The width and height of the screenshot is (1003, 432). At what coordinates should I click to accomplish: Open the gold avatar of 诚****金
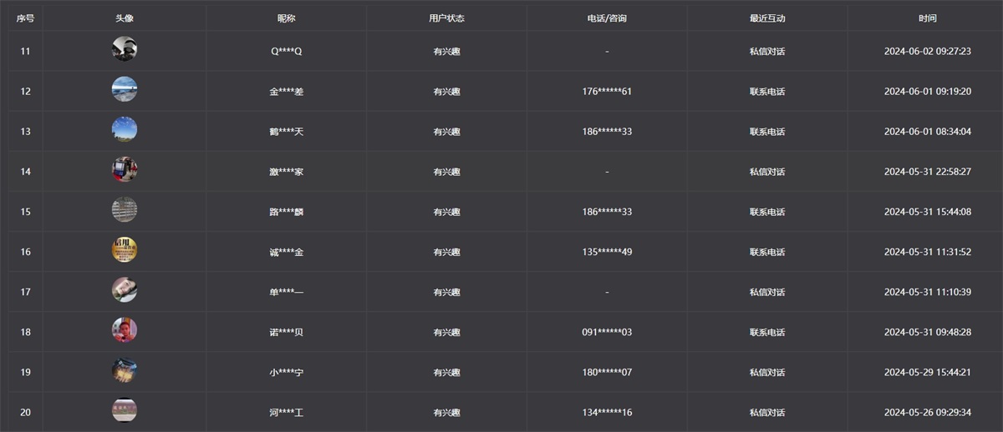(125, 250)
